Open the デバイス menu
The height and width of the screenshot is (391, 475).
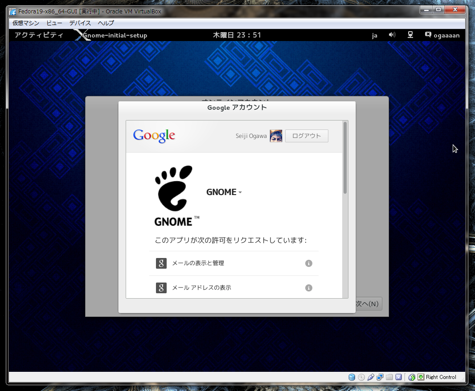coord(80,23)
